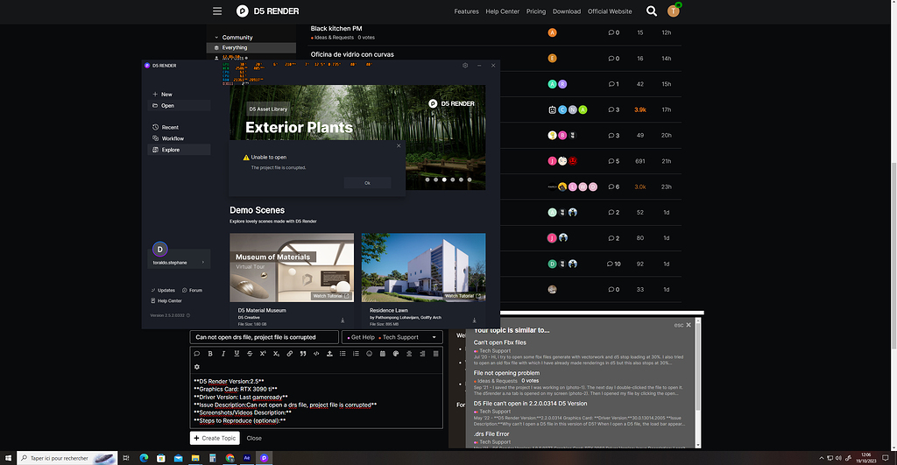The height and width of the screenshot is (465, 897).
Task: Insert blockquote in composer
Action: (302, 354)
